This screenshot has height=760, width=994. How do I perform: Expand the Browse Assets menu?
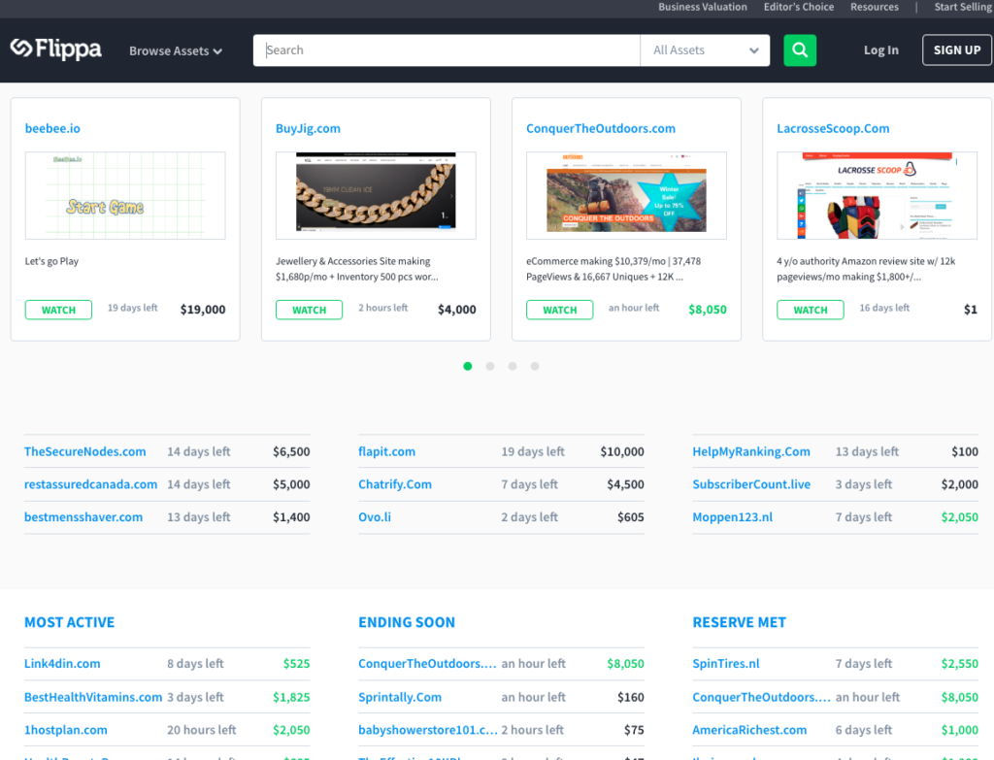[176, 51]
